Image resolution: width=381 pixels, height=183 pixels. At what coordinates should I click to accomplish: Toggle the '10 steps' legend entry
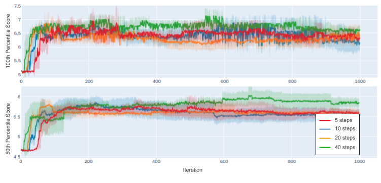(337, 129)
